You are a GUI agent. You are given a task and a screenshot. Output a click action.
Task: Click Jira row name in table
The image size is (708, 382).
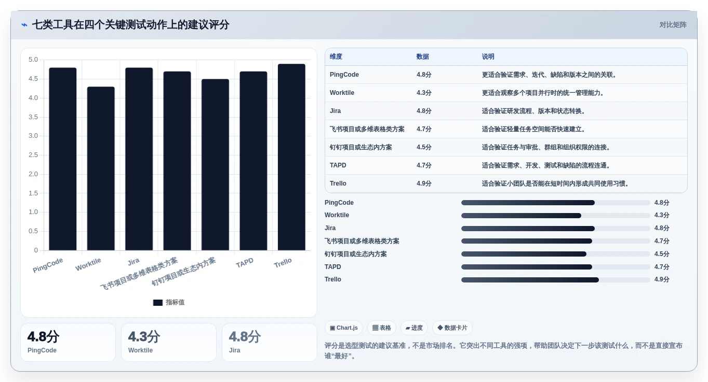click(x=336, y=111)
